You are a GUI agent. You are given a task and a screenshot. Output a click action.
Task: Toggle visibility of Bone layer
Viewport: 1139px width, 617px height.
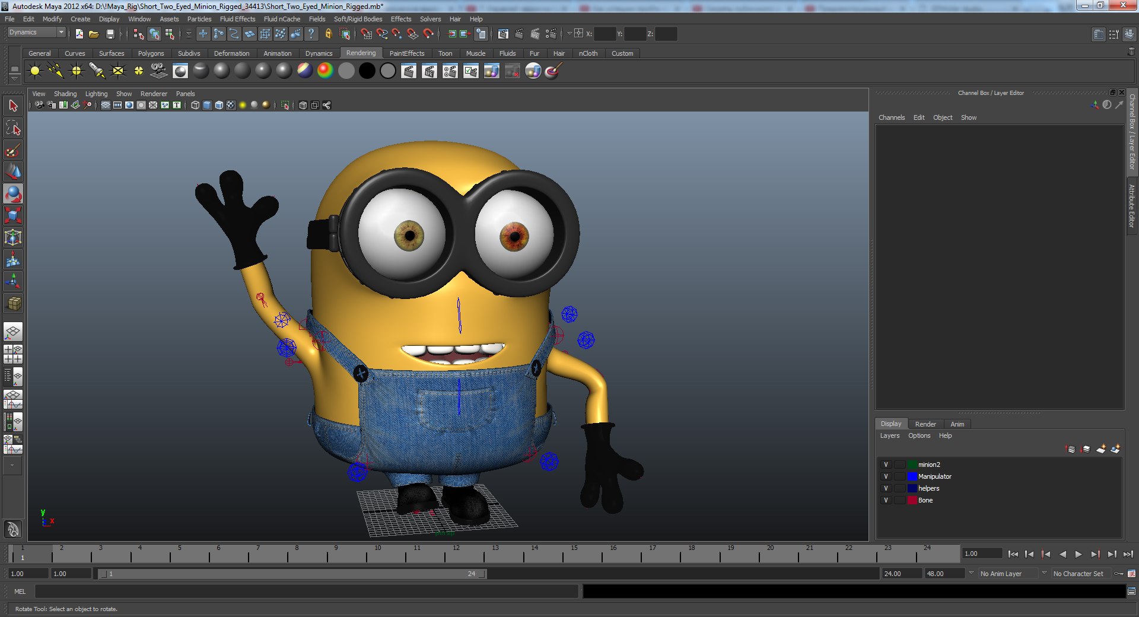point(886,500)
